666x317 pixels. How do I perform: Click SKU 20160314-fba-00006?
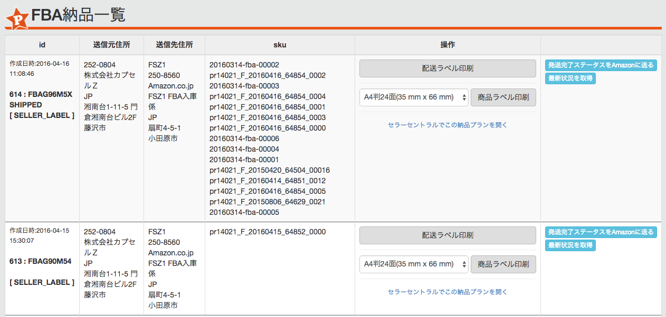(x=244, y=138)
